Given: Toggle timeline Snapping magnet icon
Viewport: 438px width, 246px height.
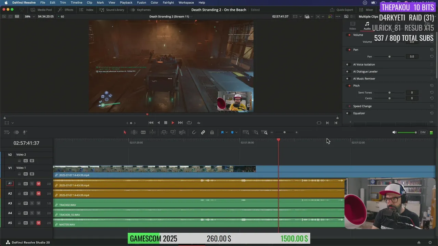Looking at the screenshot, I should tap(194, 132).
